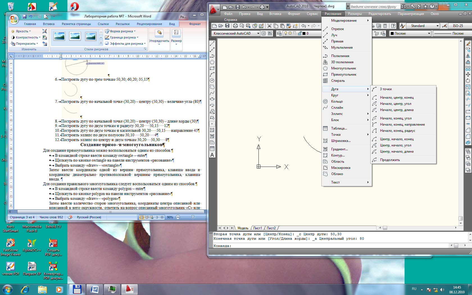Switch Word to Draft view button
The width and height of the screenshot is (472, 295).
162,217
